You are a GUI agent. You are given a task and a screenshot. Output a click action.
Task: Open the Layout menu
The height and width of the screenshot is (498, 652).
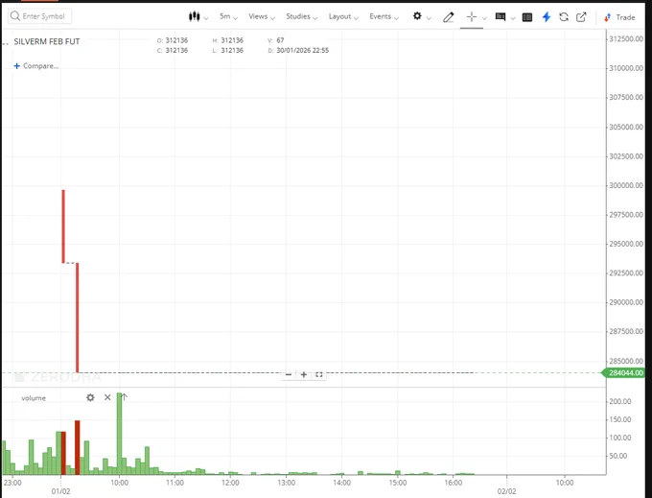[x=343, y=16]
